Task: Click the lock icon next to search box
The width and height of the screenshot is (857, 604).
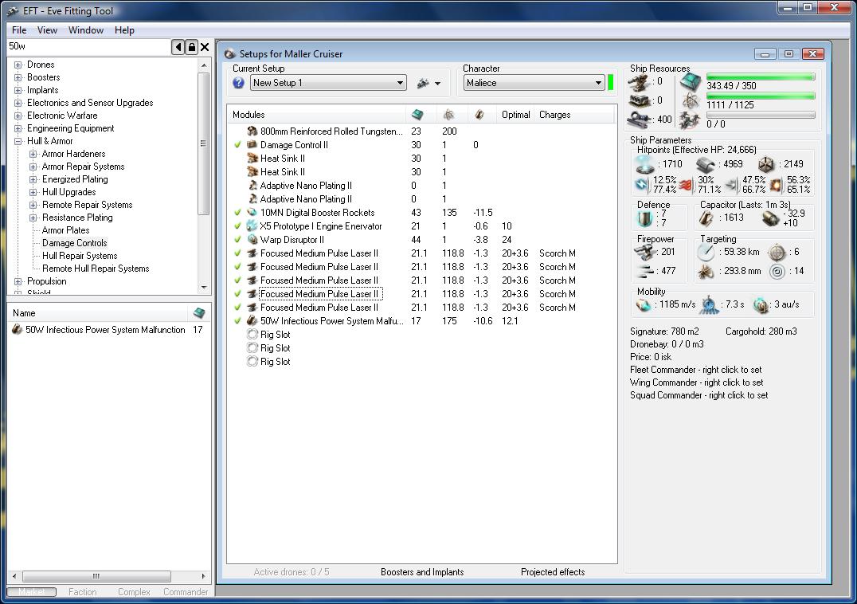Action: [191, 48]
